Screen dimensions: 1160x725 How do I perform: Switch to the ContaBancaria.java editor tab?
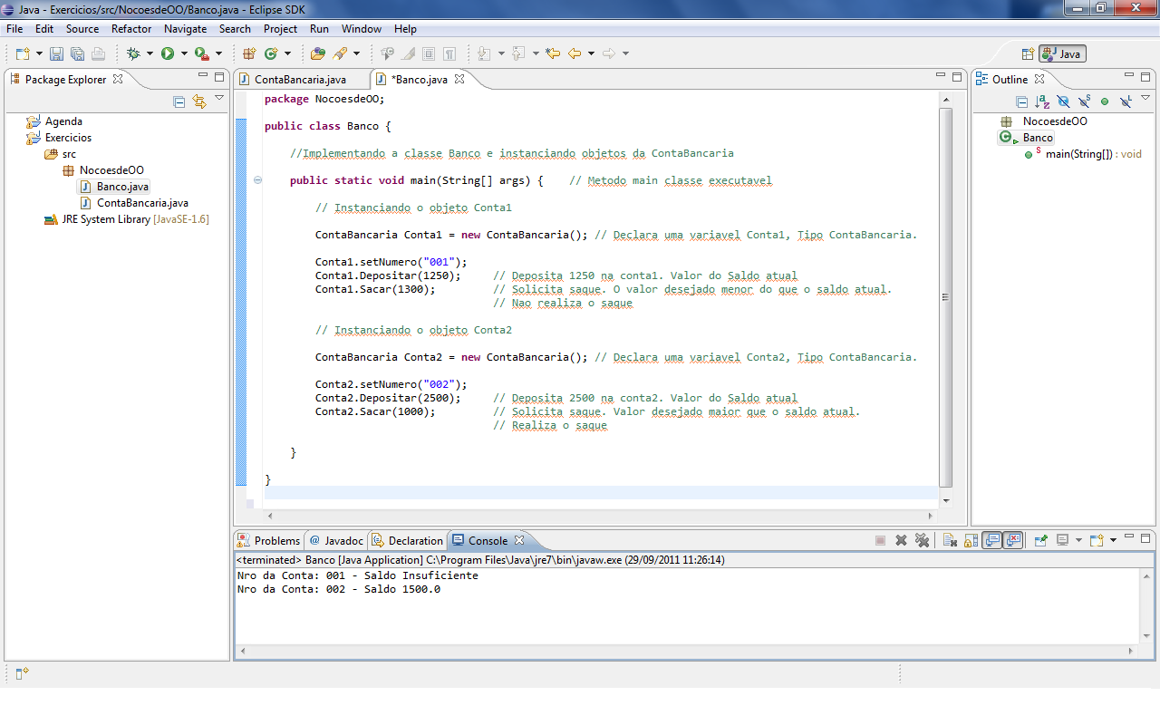pos(299,79)
